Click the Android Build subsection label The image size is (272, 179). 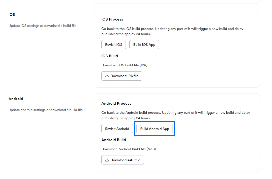tap(114, 140)
